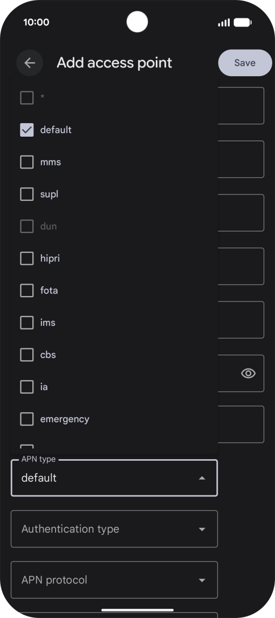Tap the Add access point title

114,63
